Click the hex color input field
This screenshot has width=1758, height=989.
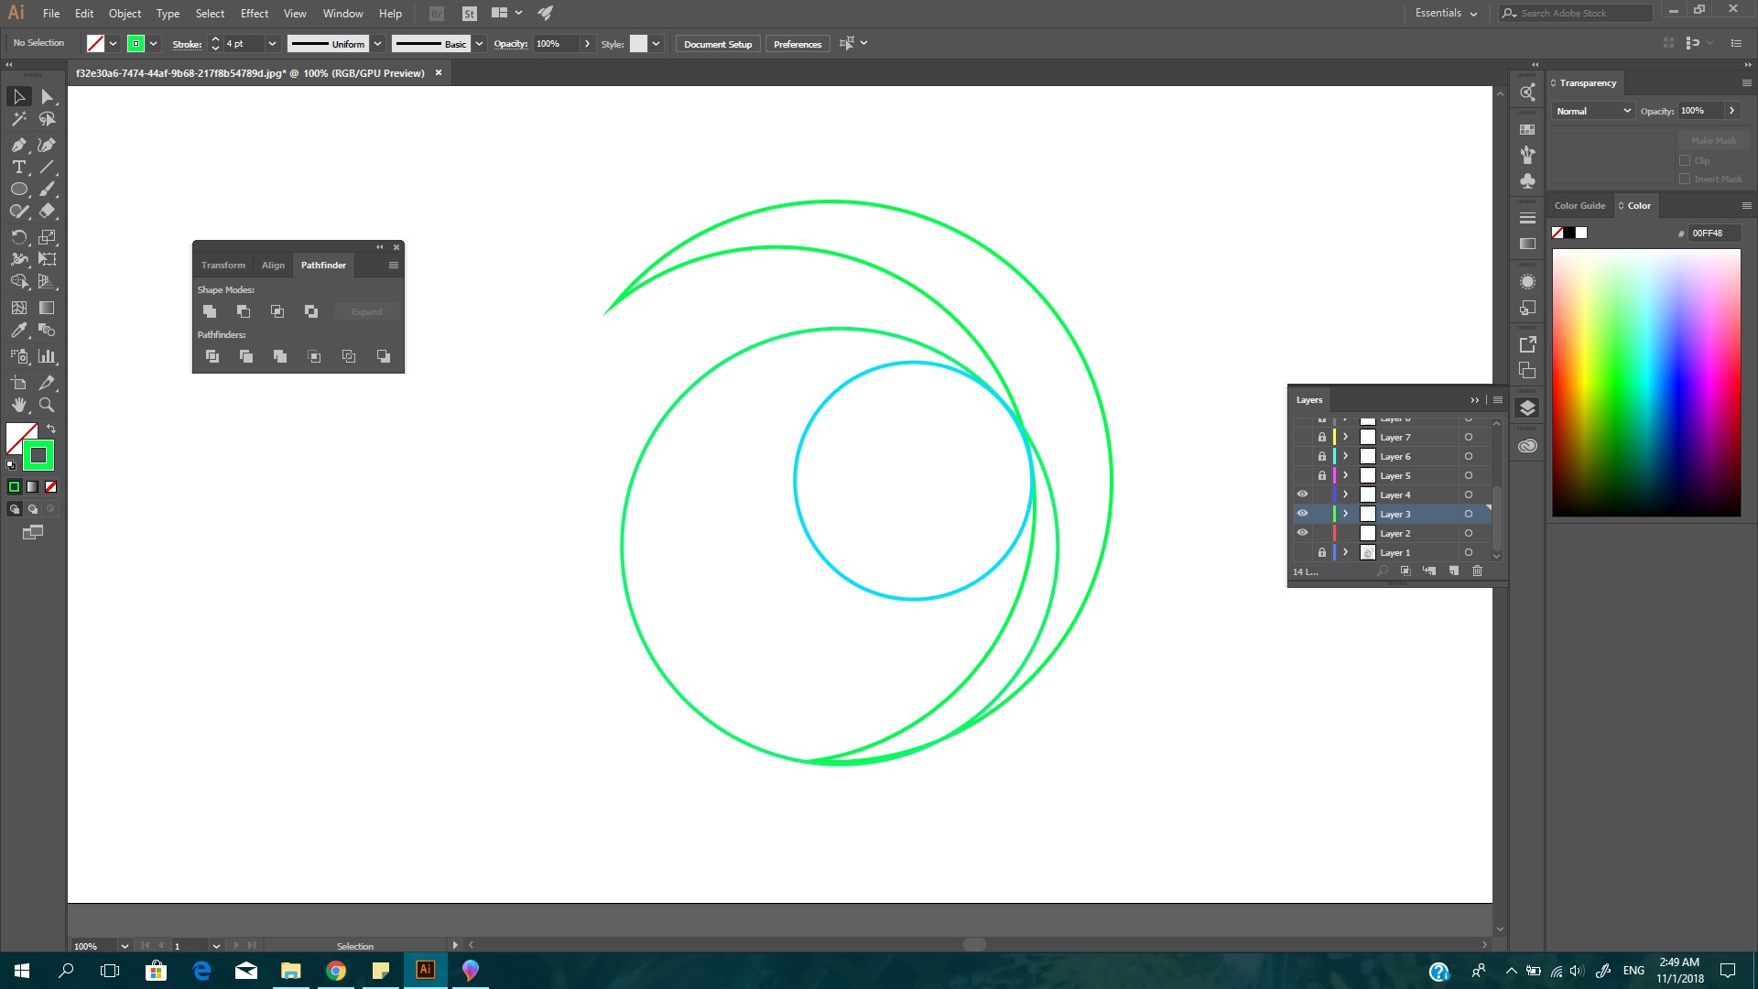coord(1714,233)
